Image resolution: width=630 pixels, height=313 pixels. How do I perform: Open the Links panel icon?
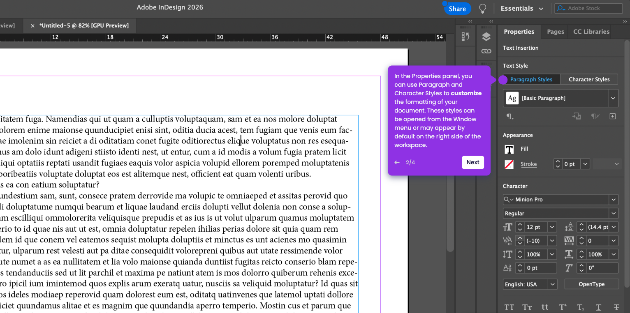(x=486, y=51)
